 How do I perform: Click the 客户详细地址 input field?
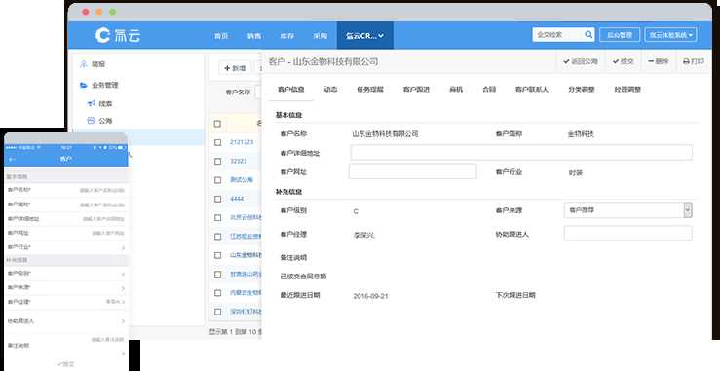coord(521,153)
